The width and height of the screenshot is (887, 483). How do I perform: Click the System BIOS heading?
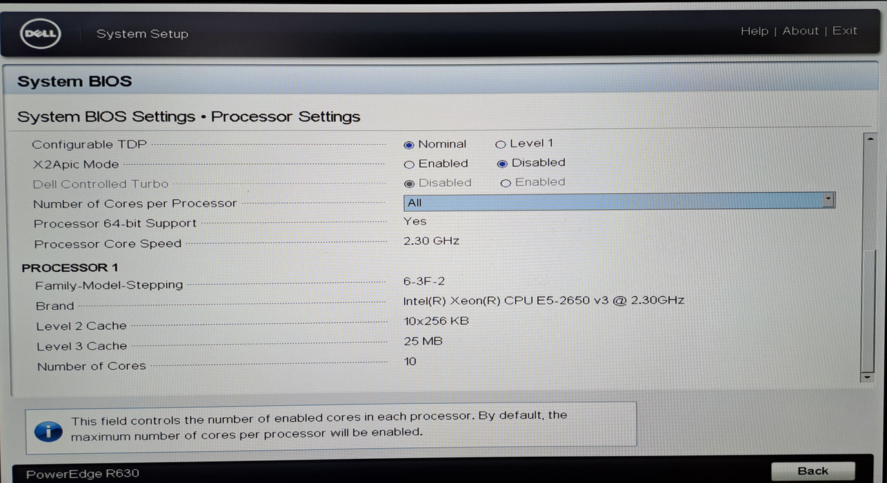pos(74,81)
